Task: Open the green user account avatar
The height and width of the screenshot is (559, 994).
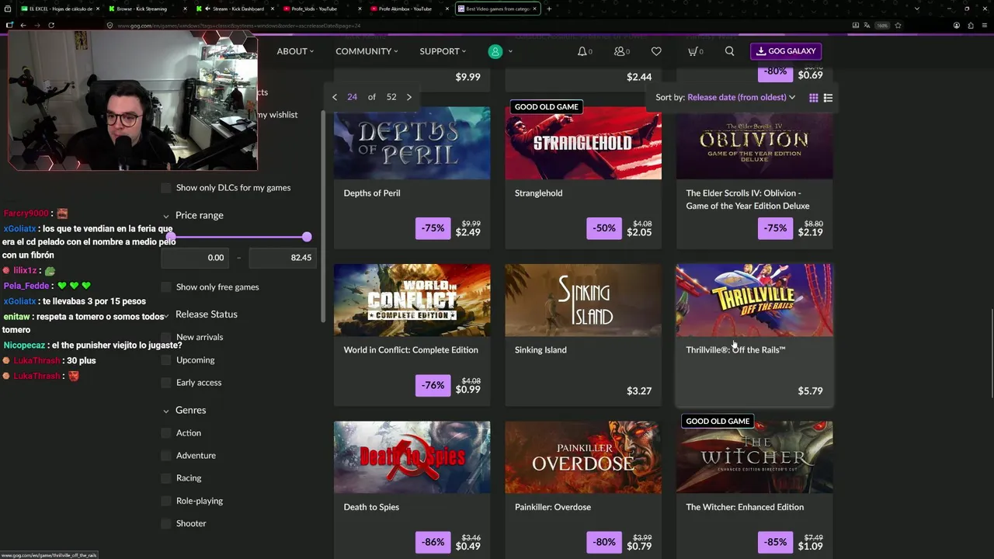Action: tap(495, 51)
